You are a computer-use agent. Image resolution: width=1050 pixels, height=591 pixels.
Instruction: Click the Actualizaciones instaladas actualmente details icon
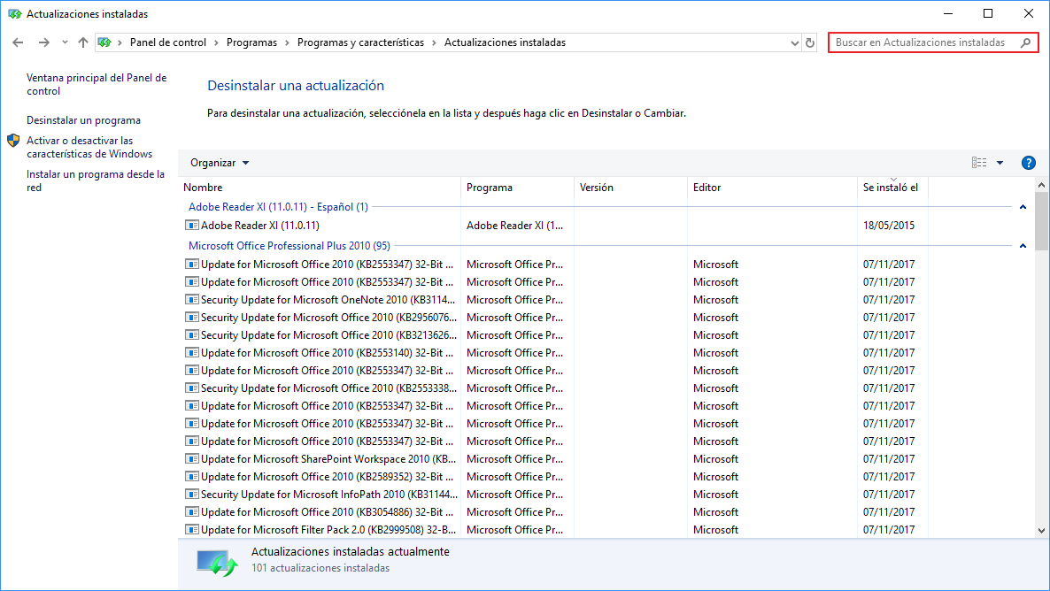217,562
